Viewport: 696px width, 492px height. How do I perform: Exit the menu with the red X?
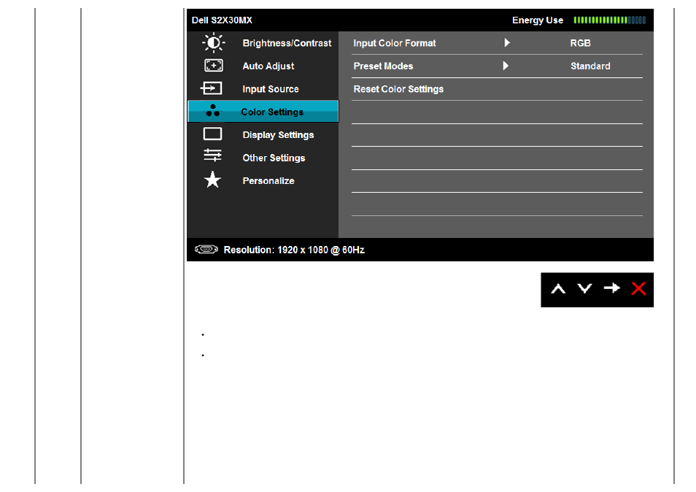coord(638,289)
